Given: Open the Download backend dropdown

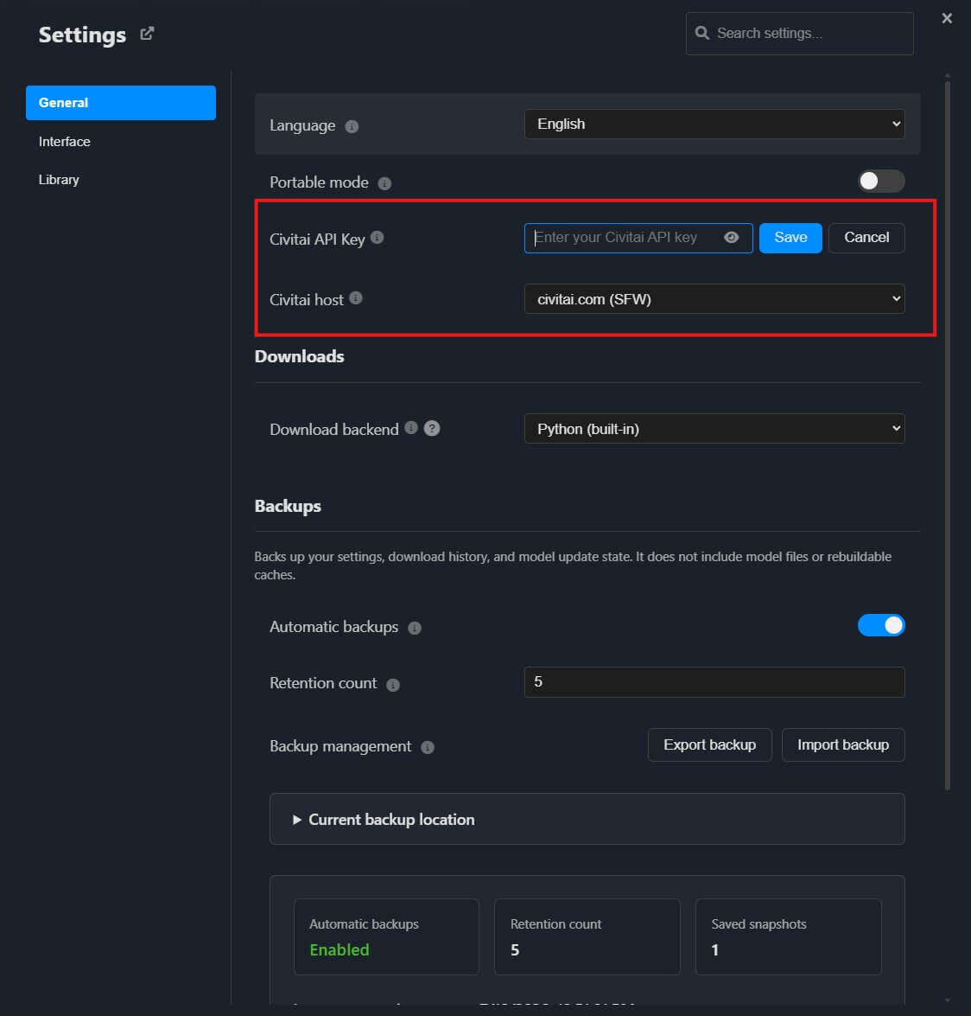Looking at the screenshot, I should pyautogui.click(x=714, y=428).
